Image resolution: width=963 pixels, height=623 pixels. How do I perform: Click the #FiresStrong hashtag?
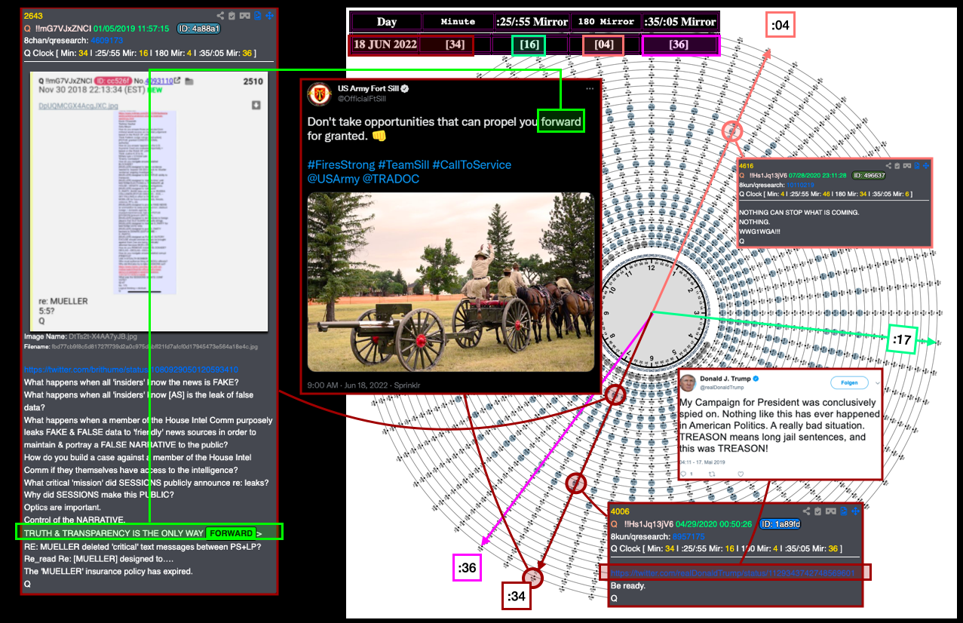click(x=341, y=164)
